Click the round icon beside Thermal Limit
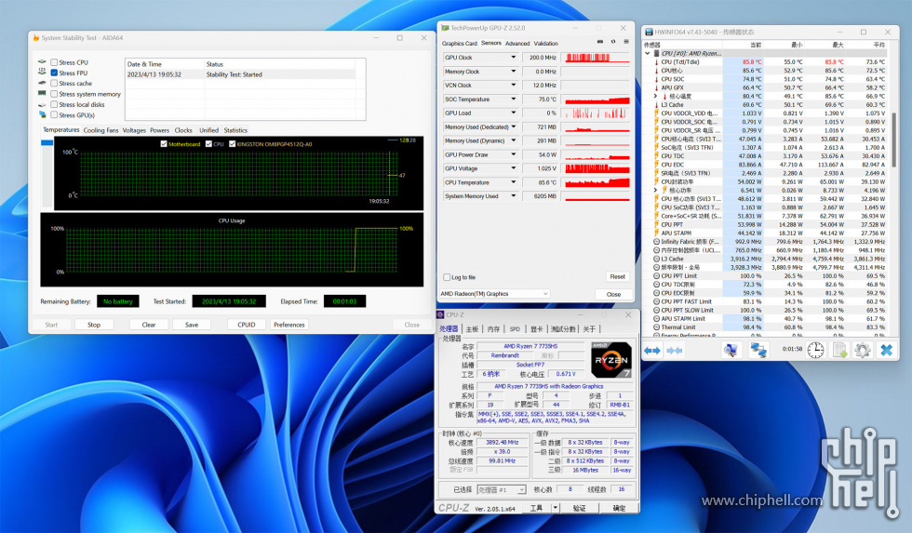This screenshot has height=533, width=912. pyautogui.click(x=657, y=327)
